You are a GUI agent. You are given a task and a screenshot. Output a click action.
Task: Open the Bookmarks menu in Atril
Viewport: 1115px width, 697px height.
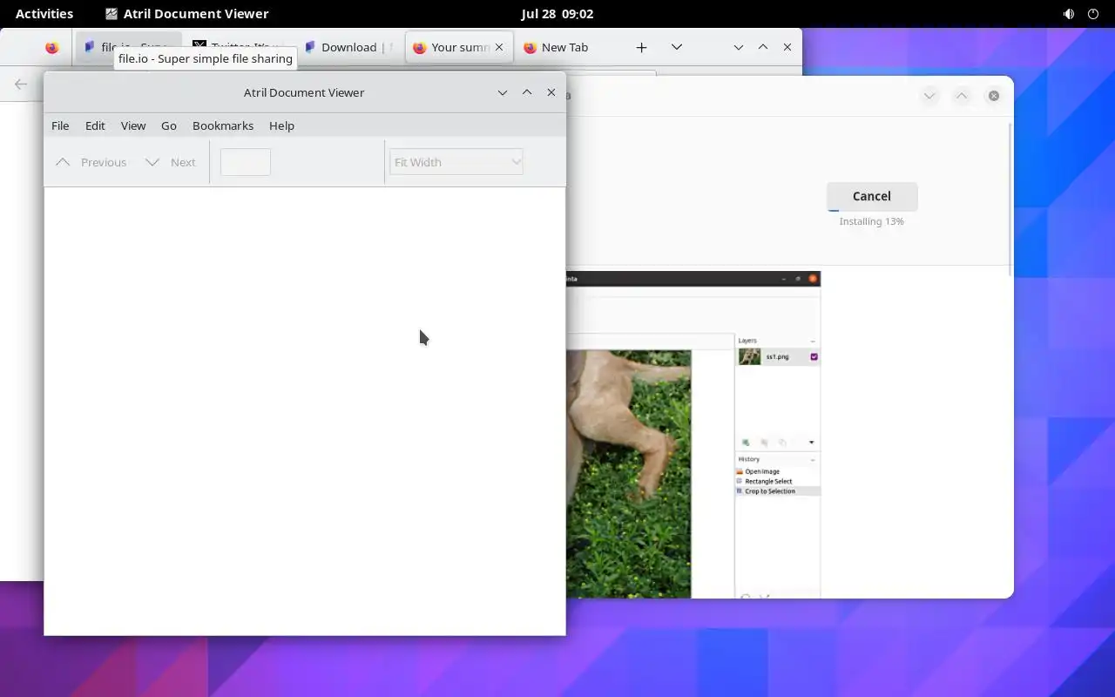pos(223,125)
